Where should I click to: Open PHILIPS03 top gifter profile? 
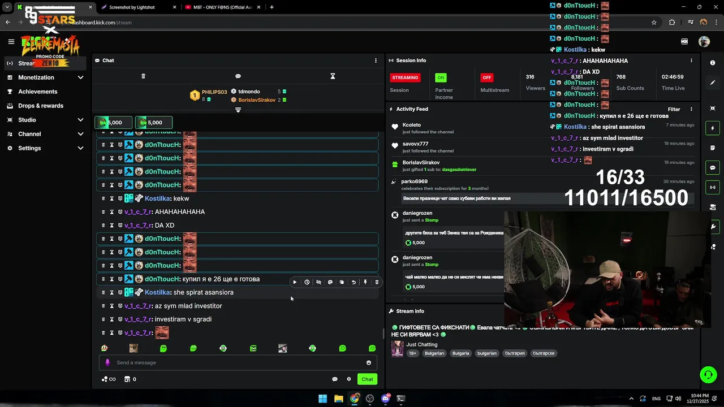click(x=214, y=92)
